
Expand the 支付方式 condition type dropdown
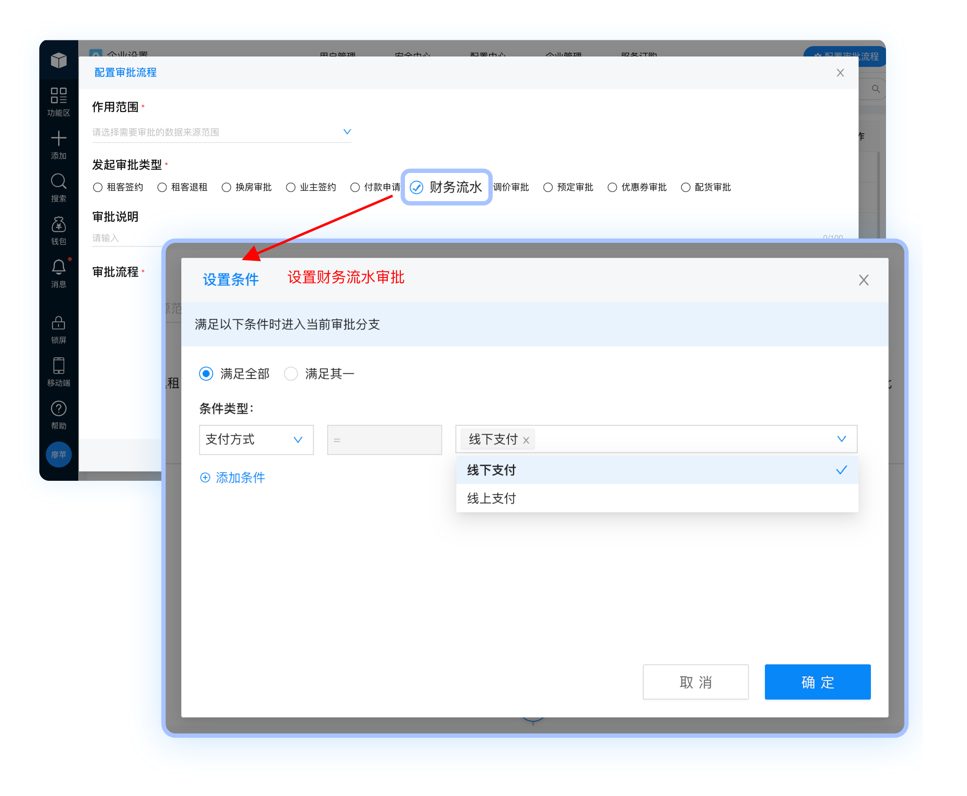tap(256, 440)
